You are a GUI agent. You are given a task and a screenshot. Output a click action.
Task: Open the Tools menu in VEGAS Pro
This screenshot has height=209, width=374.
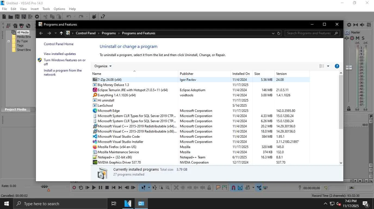click(x=46, y=9)
